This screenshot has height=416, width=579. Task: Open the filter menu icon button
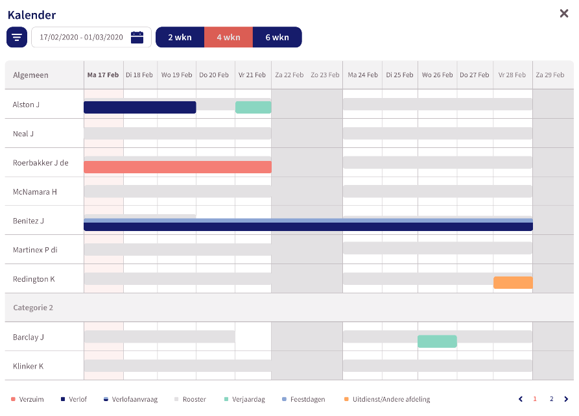(x=17, y=37)
